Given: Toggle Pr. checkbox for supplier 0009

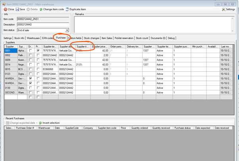Looking at the screenshot, I should tap(38, 60).
